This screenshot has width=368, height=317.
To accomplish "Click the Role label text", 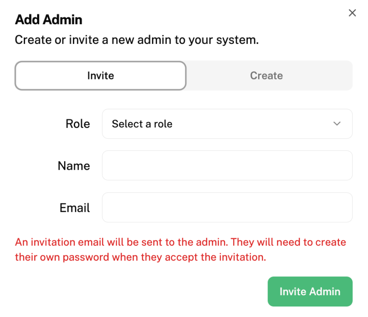I will point(78,124).
